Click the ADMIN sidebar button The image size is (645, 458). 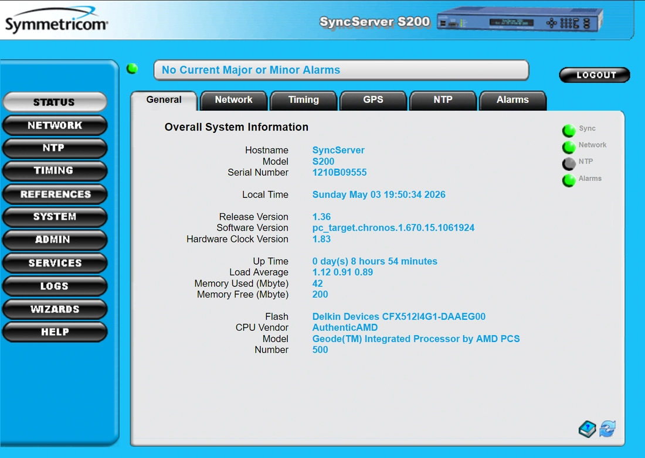(55, 240)
